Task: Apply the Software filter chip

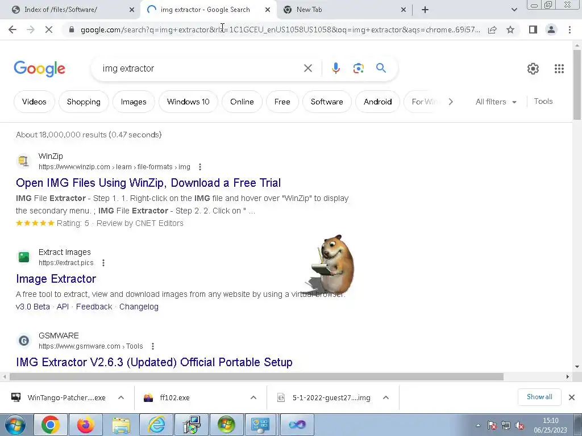Action: [327, 102]
